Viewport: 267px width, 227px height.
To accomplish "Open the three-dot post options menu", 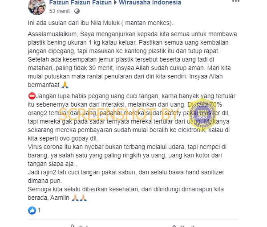I will [236, 1].
